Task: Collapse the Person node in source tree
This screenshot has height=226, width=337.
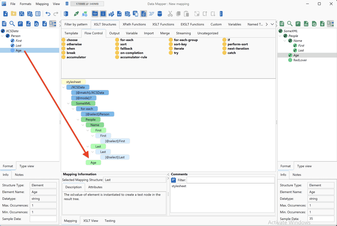Action: coord(3,36)
